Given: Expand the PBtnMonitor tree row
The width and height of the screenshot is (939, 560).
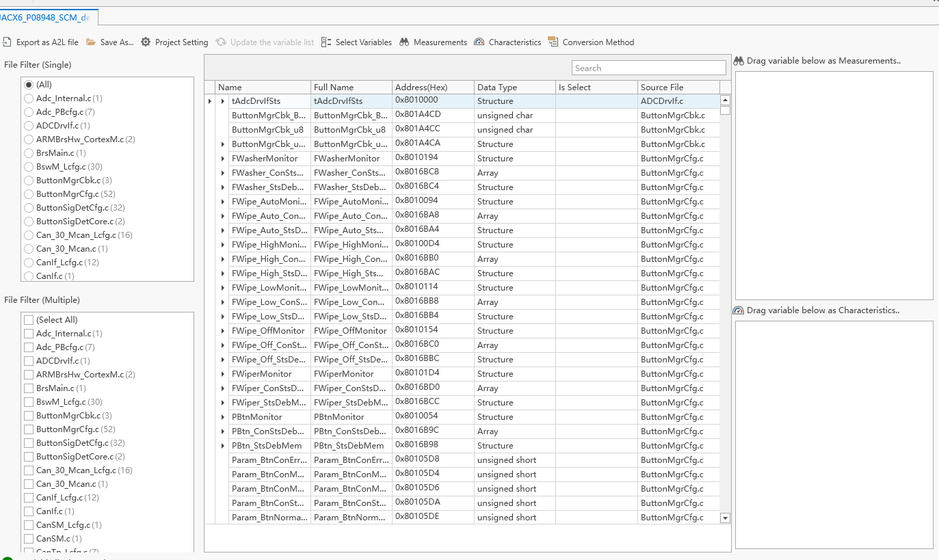Looking at the screenshot, I should (223, 417).
